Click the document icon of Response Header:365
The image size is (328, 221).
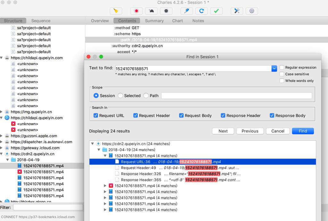click(x=117, y=180)
